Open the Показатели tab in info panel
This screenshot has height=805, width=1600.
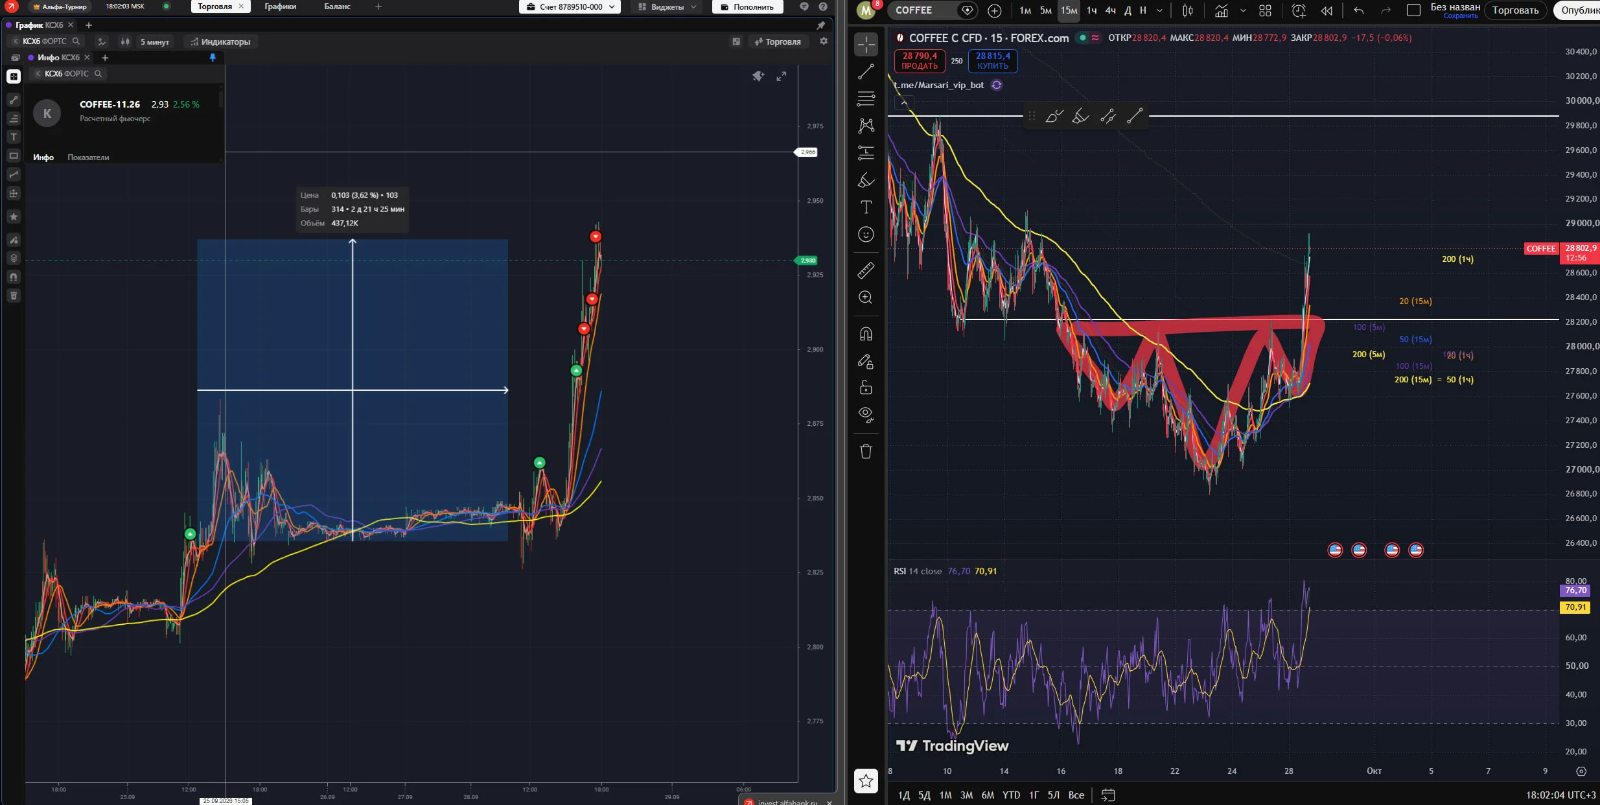click(88, 157)
